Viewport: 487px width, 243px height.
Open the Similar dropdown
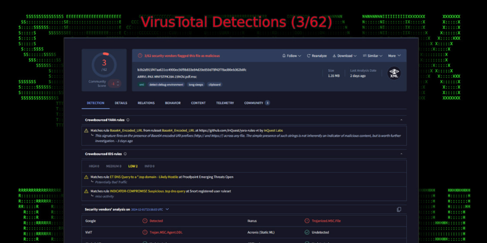click(372, 56)
